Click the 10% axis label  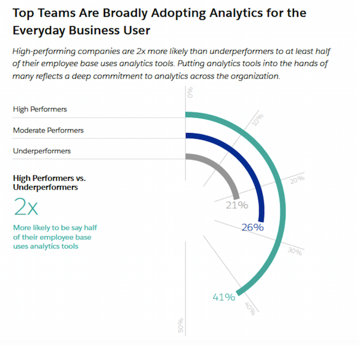click(257, 120)
